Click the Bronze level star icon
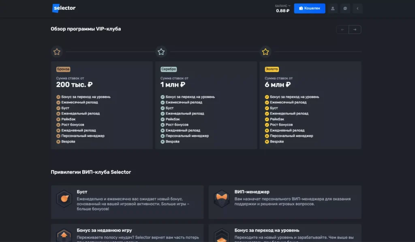This screenshot has width=415, height=242. coord(57,52)
